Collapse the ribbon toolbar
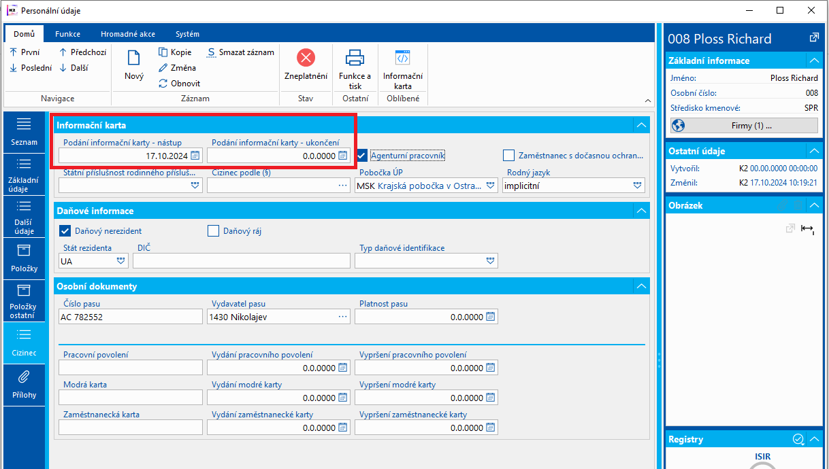Screen dimensions: 829x469 (648, 101)
